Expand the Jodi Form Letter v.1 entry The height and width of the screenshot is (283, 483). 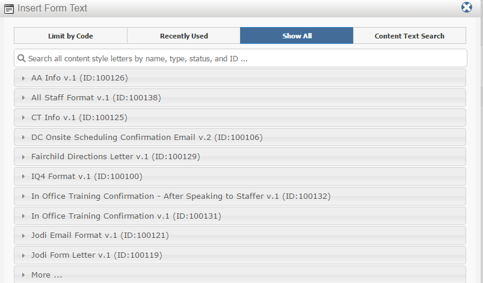click(x=239, y=255)
